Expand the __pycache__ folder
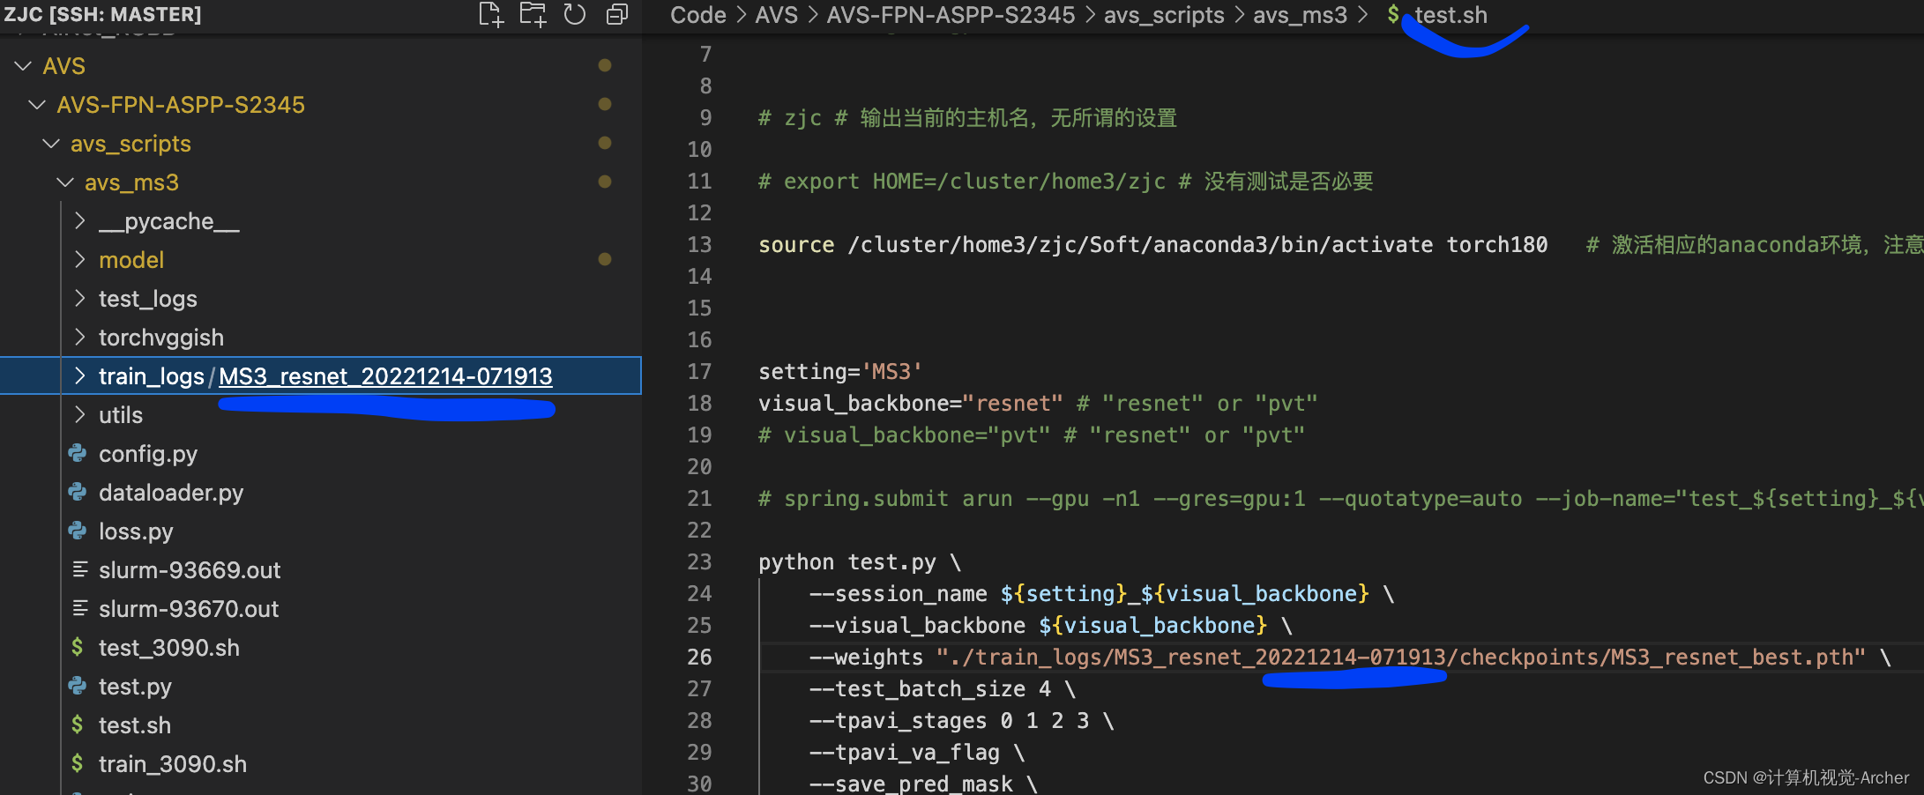 click(80, 221)
